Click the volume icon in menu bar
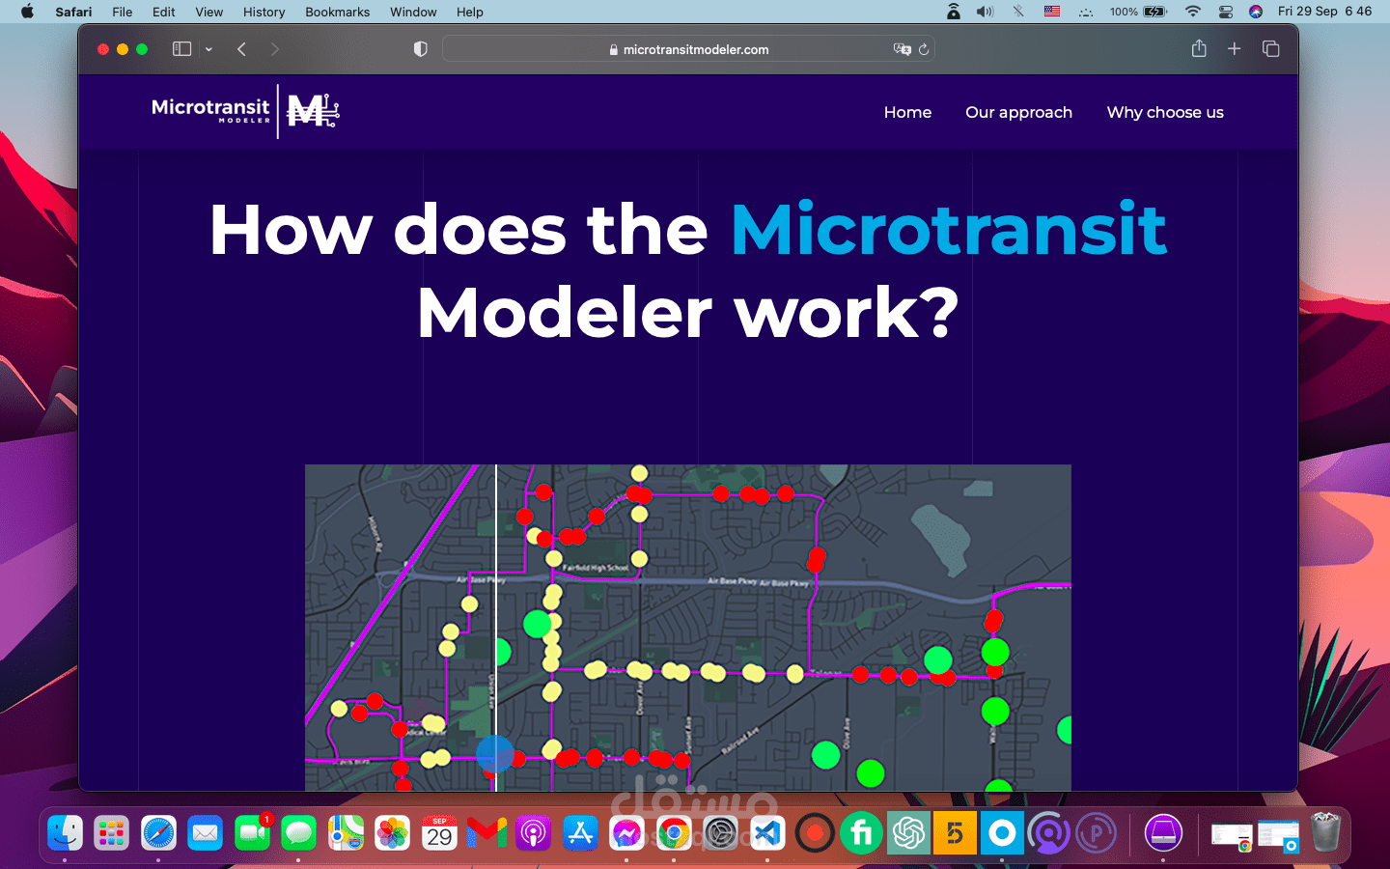 (985, 12)
